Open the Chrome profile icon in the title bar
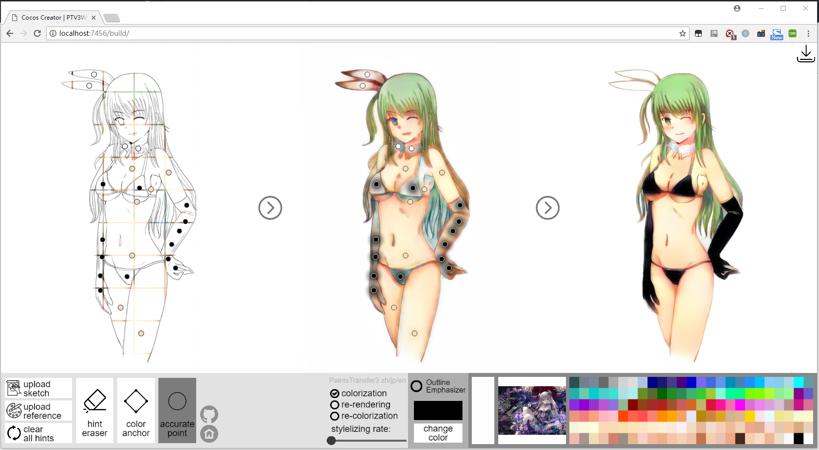Viewport: 819px width, 450px height. coord(737,8)
